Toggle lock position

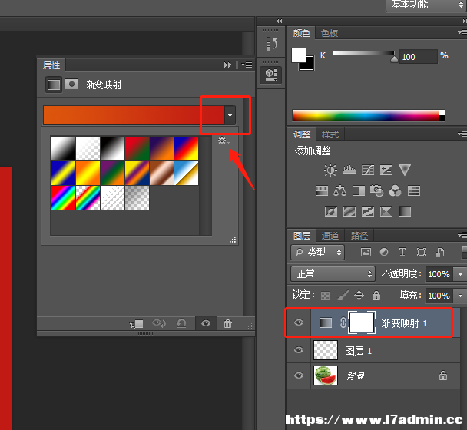[359, 296]
